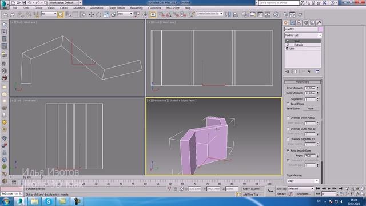The width and height of the screenshot is (366, 206).
Task: Switch to the Hierarchy command panel
Action: 299,23
